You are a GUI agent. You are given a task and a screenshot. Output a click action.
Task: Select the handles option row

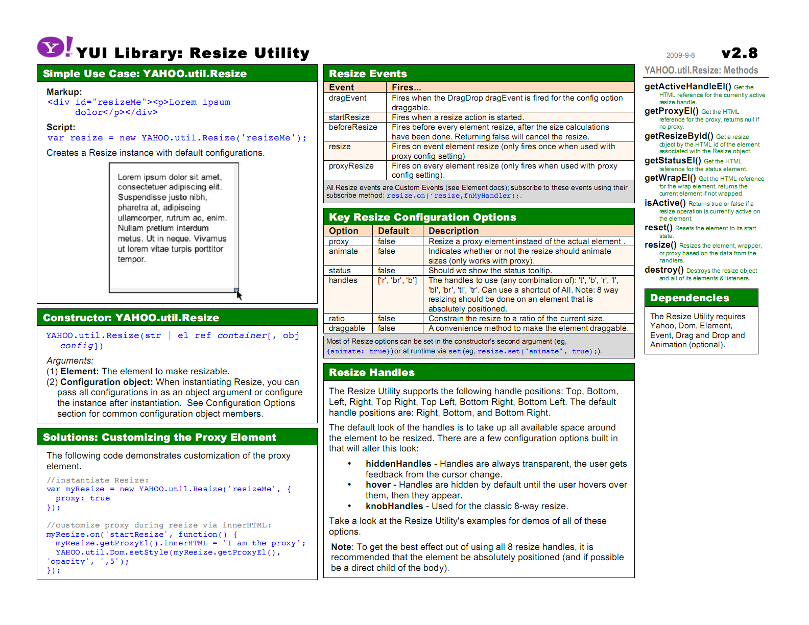(x=343, y=280)
